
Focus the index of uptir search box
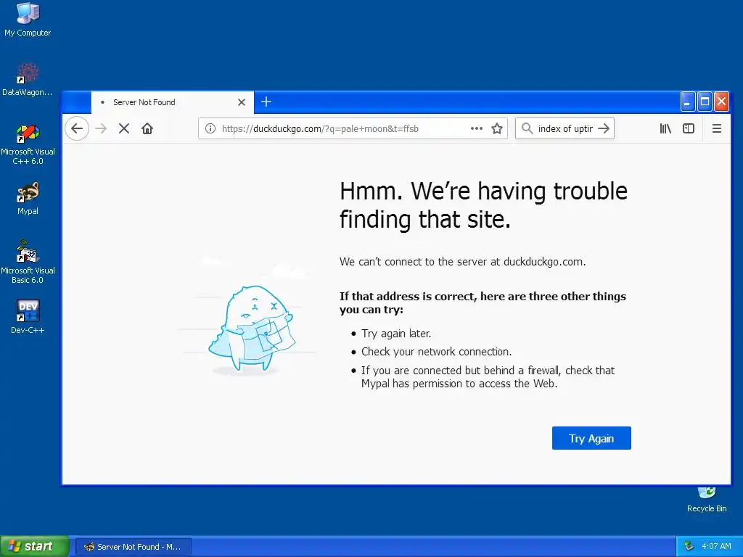[565, 128]
